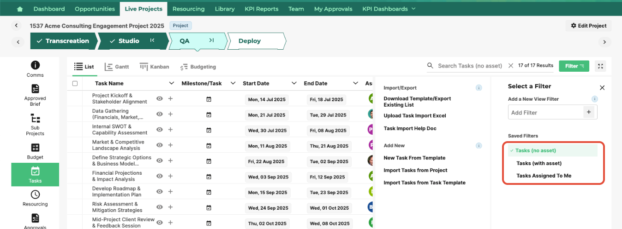
Task: Switch to the Budgeting view
Action: click(198, 67)
